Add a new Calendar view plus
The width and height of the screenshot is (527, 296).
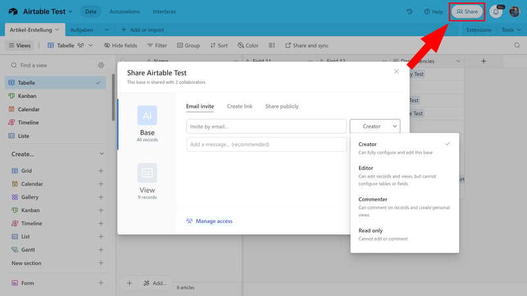(101, 184)
